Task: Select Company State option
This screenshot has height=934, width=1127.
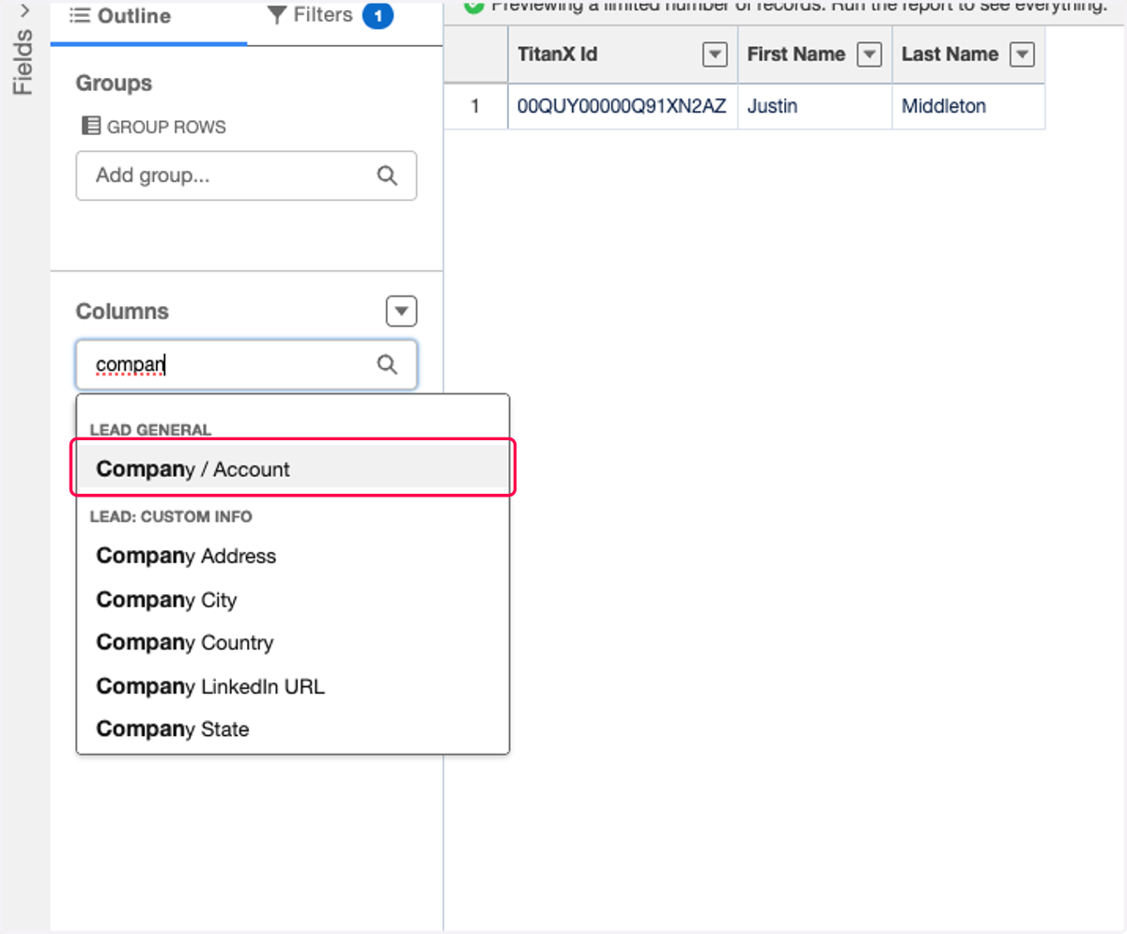Action: pos(293,729)
